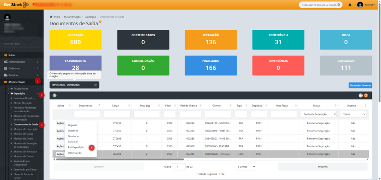Screen dimensions: 381x180
Task: Click the orange refresh table icon
Action: pyautogui.click(x=366, y=95)
